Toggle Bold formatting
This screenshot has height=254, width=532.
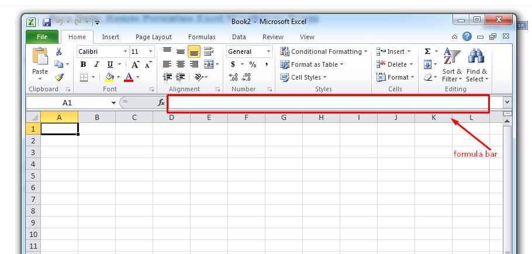tap(83, 64)
